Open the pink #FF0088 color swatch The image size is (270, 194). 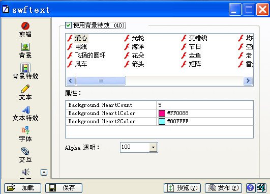[x=162, y=114]
